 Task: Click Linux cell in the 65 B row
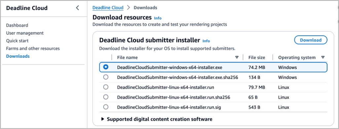pos(283,97)
